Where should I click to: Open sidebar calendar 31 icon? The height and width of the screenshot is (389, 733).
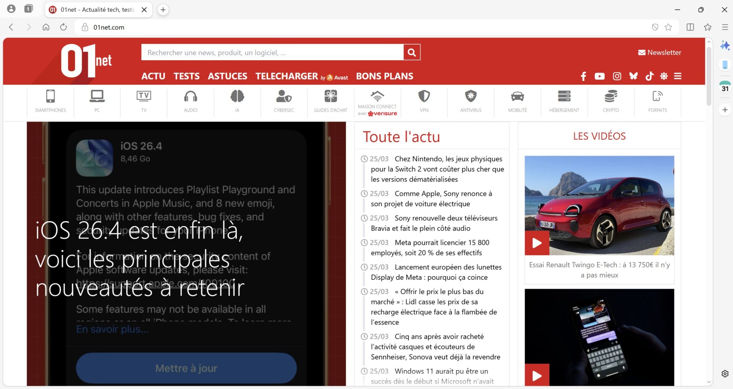[x=725, y=87]
